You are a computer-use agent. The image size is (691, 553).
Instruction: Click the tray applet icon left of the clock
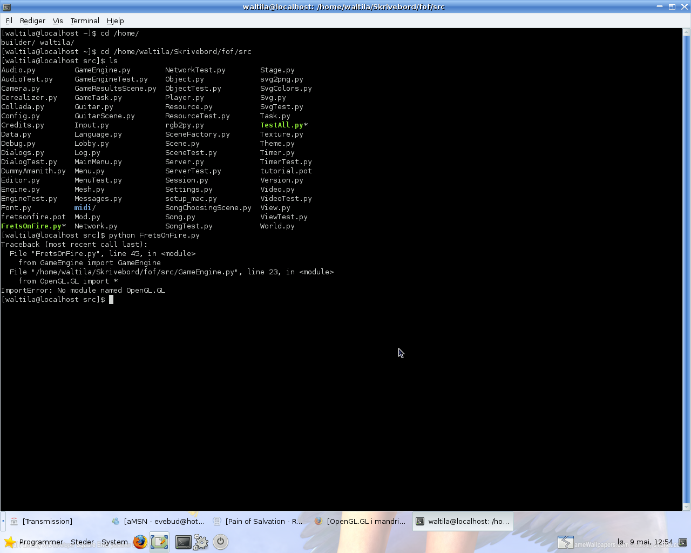(565, 542)
